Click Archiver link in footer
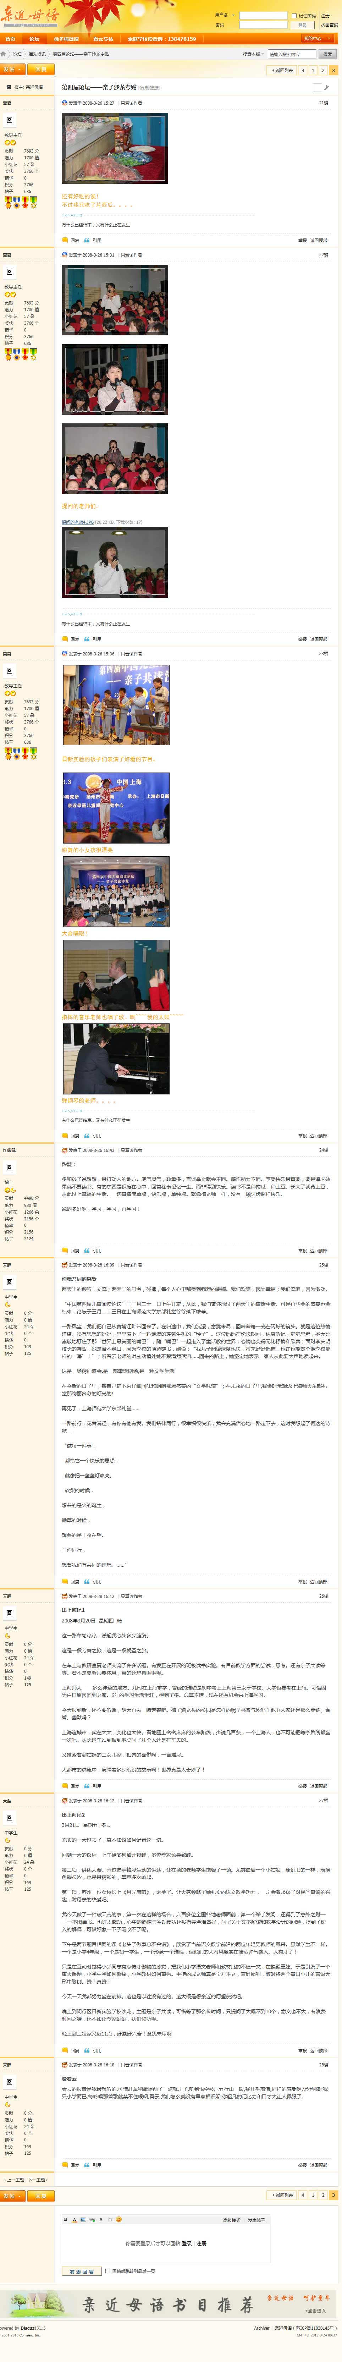Screen dimensions: 342x2362 point(261,2327)
